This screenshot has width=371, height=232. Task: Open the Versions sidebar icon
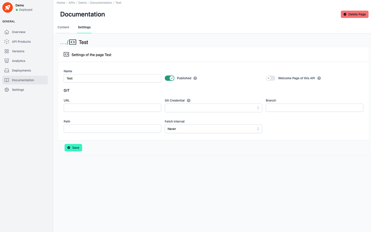tap(7, 51)
